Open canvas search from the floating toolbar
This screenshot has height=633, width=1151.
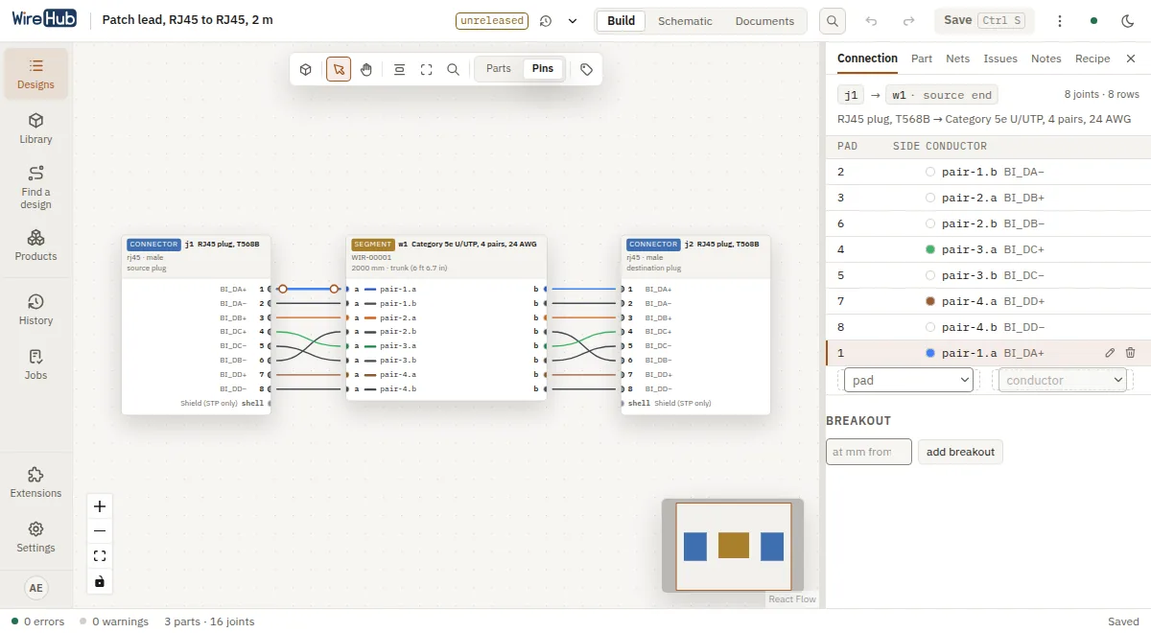click(x=454, y=69)
